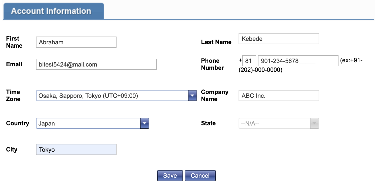
Task: Click the First Name field containing Abraham
Action: [x=76, y=42]
